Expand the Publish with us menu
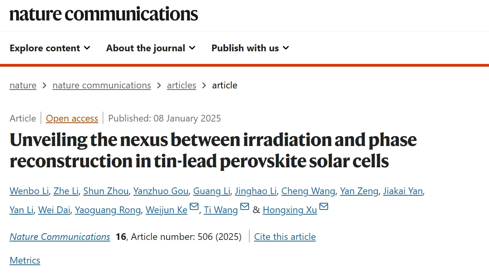This screenshot has height=277, width=489. pyautogui.click(x=250, y=48)
